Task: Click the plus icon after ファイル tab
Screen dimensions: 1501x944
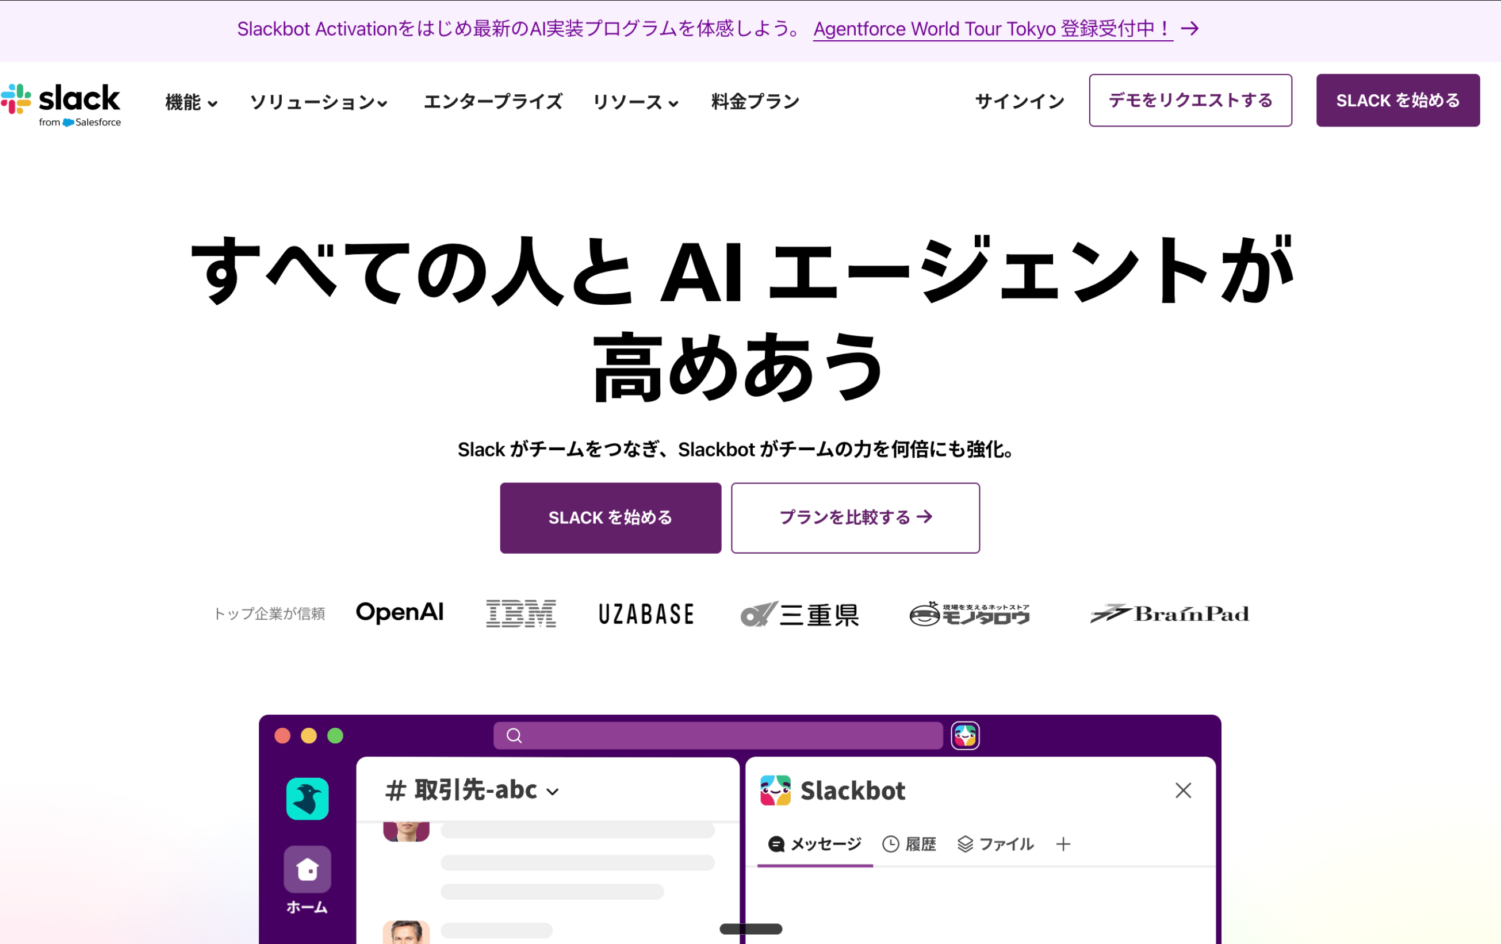Action: tap(1063, 845)
